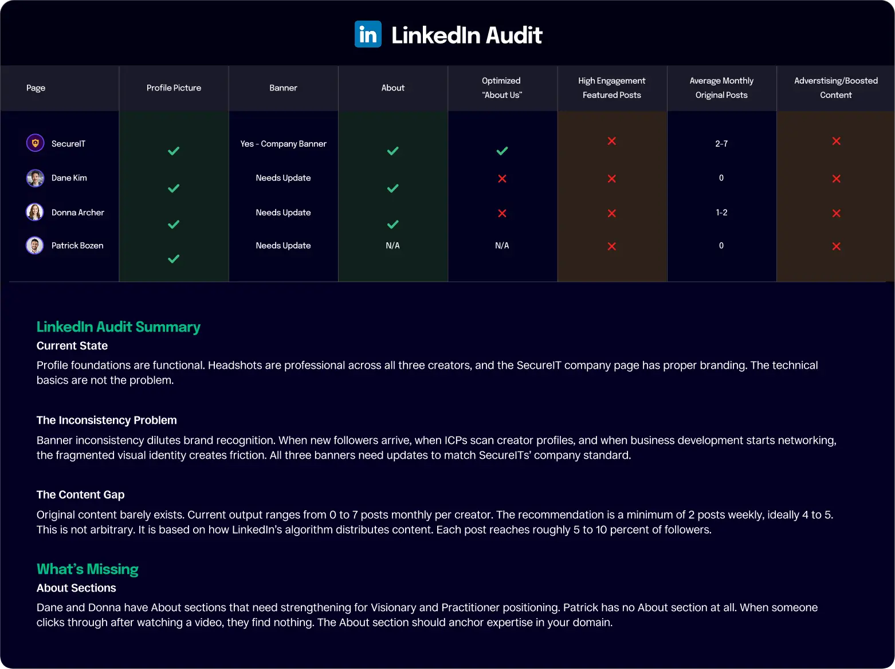
Task: Click Patrick Bozen's profile photo
Action: click(35, 246)
